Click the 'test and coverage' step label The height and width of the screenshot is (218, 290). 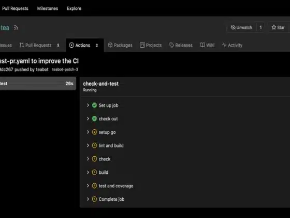tap(116, 186)
